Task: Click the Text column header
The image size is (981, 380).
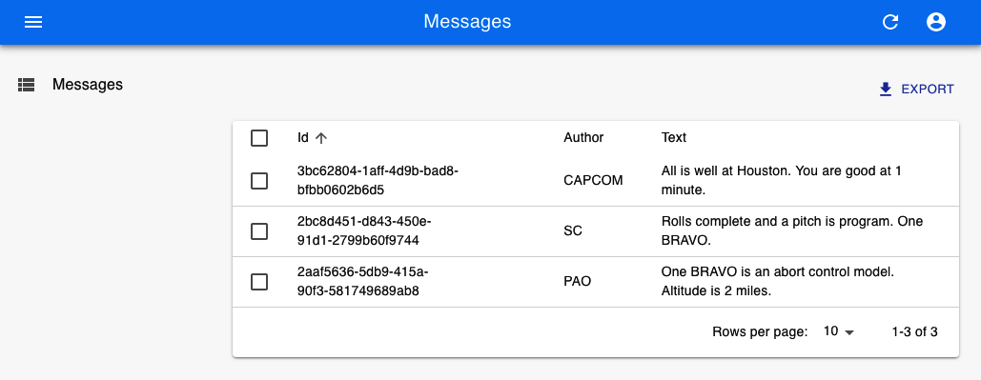Action: [x=674, y=137]
